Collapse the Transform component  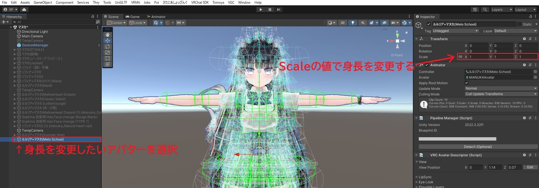tap(417, 39)
